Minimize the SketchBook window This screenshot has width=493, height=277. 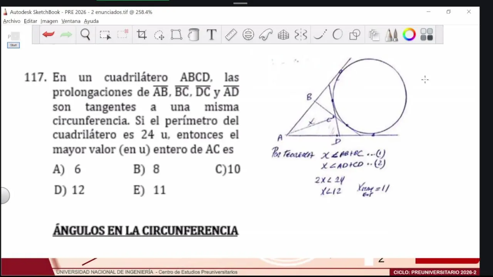click(428, 12)
